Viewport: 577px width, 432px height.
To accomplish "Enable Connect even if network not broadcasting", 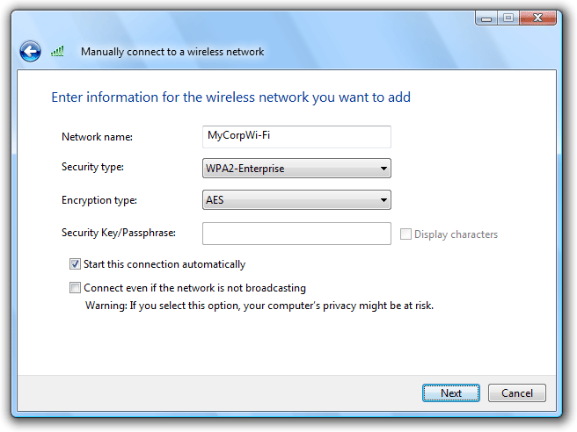I will click(x=75, y=288).
